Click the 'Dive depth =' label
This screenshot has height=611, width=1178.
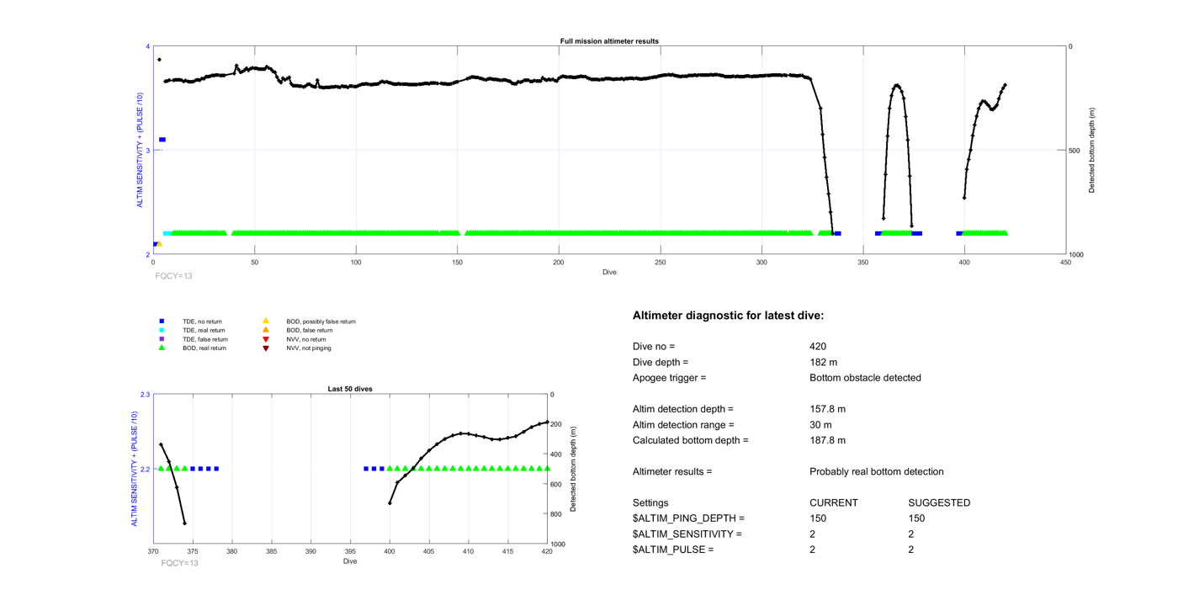[x=661, y=363]
